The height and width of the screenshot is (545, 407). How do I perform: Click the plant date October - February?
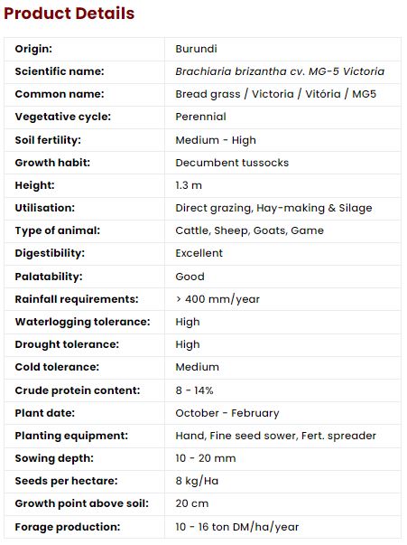[x=227, y=413]
